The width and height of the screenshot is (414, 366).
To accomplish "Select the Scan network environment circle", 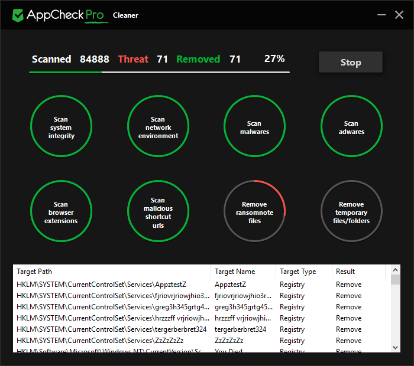I will 158,128.
